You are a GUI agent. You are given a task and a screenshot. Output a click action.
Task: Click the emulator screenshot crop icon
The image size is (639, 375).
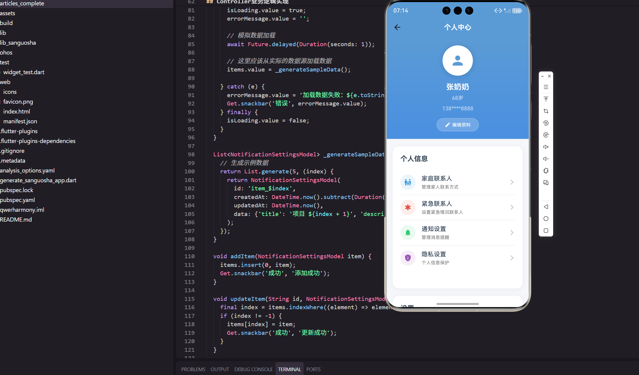pyautogui.click(x=546, y=111)
